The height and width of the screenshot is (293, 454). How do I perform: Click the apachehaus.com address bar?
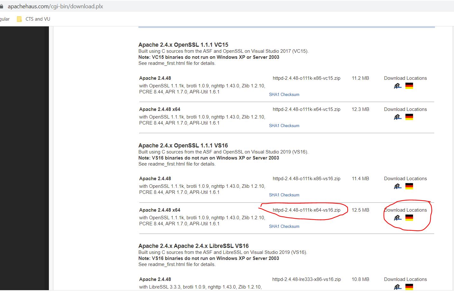tap(54, 6)
